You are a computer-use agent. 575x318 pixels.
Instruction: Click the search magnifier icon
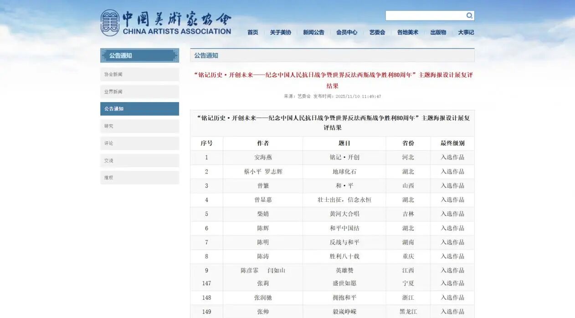[469, 16]
